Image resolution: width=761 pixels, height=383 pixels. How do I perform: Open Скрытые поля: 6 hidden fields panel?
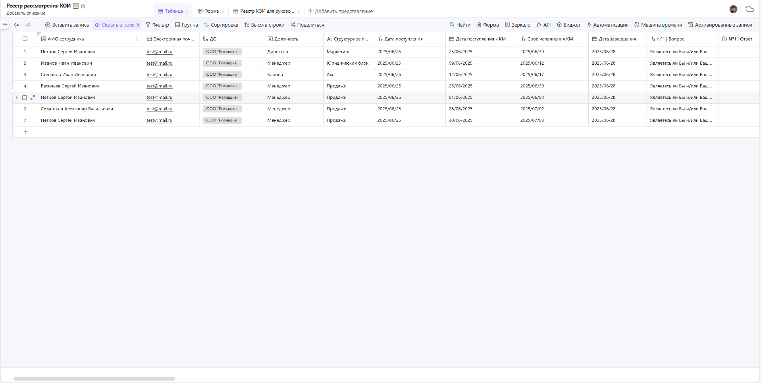pyautogui.click(x=117, y=25)
